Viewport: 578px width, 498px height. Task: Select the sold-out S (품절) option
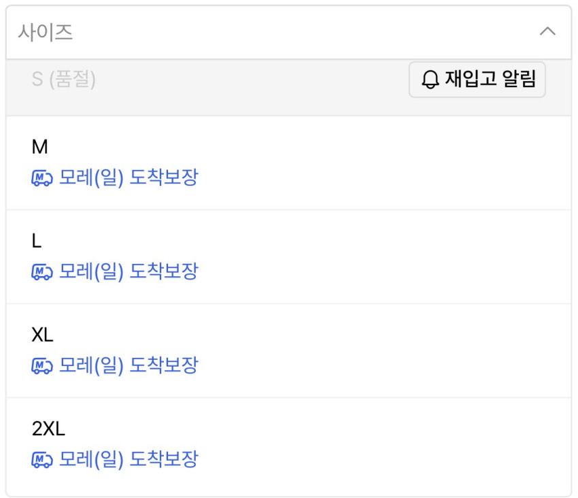coord(64,80)
